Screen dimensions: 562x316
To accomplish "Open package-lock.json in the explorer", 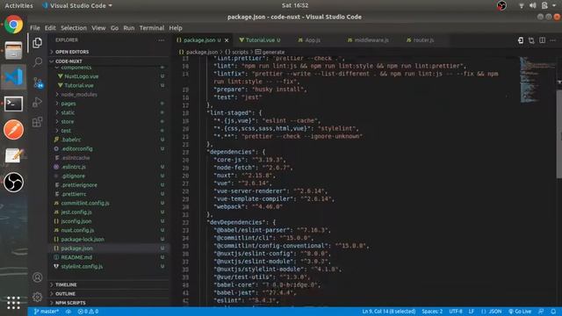I will click(83, 240).
